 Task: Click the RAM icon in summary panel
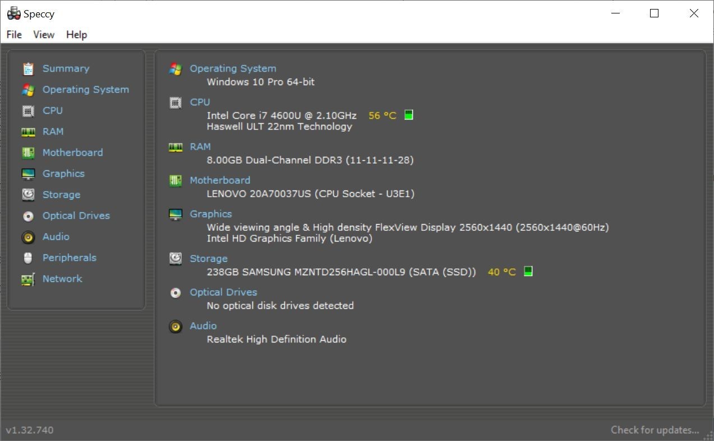click(176, 147)
